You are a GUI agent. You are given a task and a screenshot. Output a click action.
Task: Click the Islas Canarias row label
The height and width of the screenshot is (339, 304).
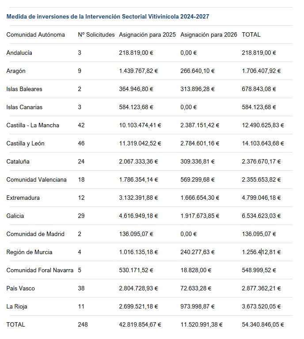24,107
